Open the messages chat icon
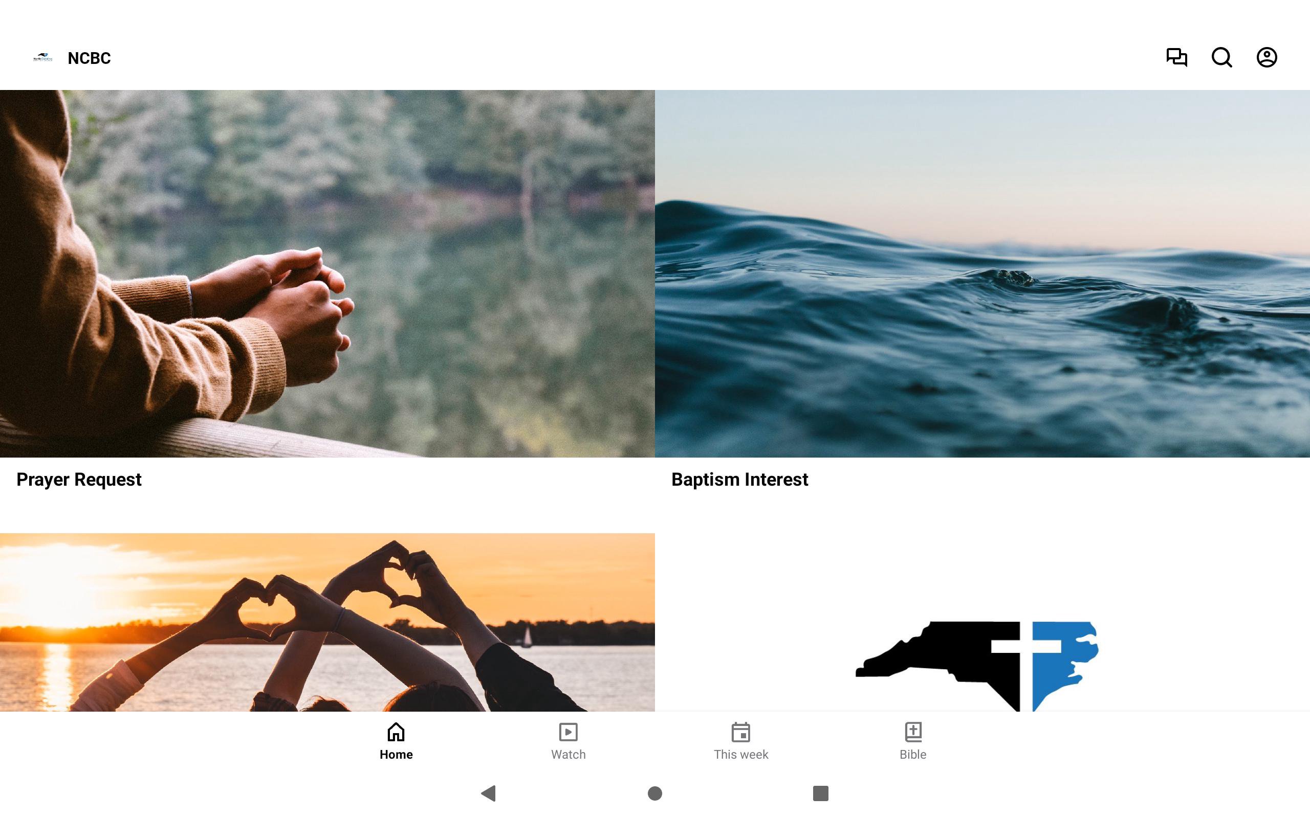 coord(1176,57)
